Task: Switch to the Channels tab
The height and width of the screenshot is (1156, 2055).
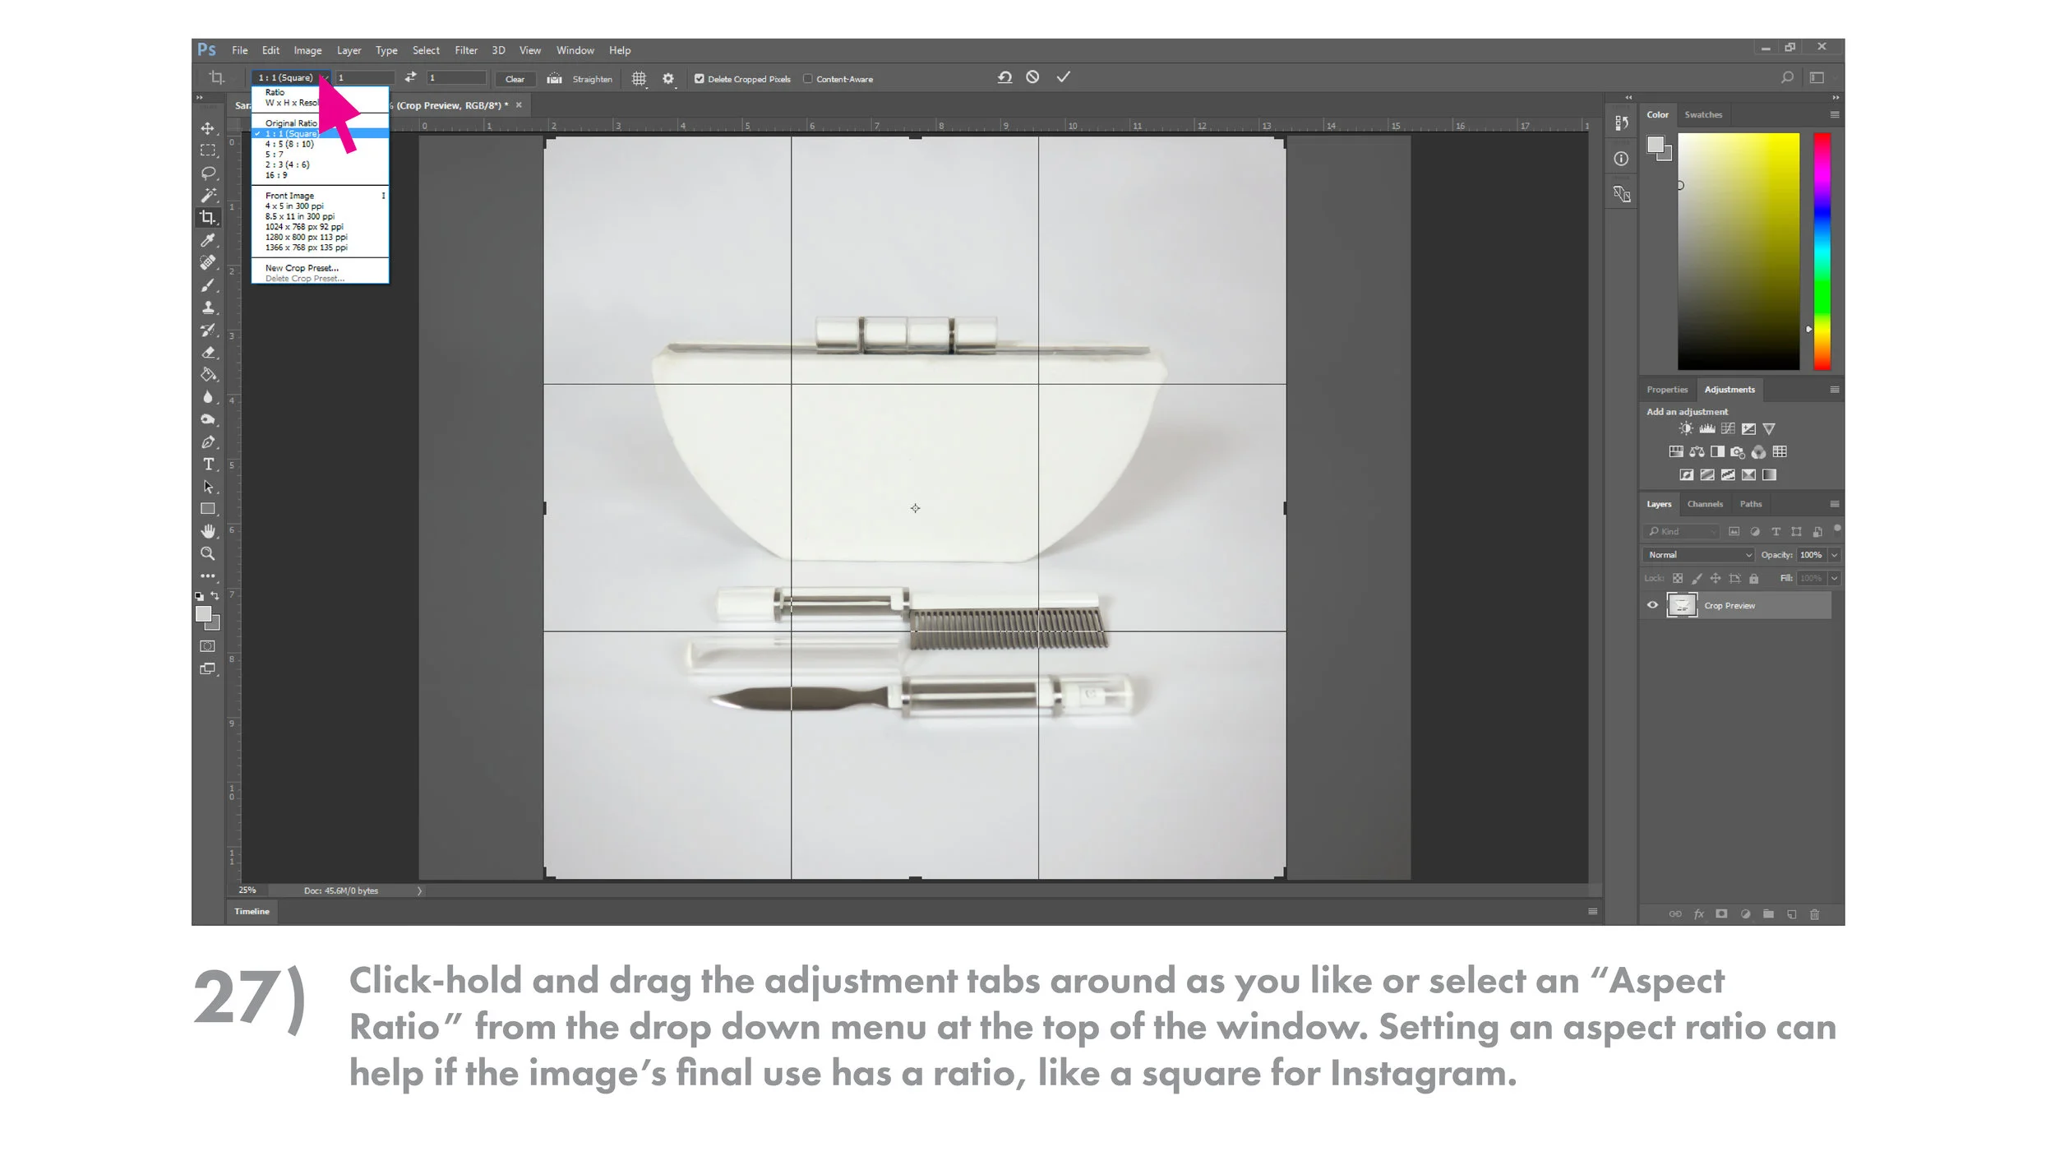Action: [x=1705, y=504]
